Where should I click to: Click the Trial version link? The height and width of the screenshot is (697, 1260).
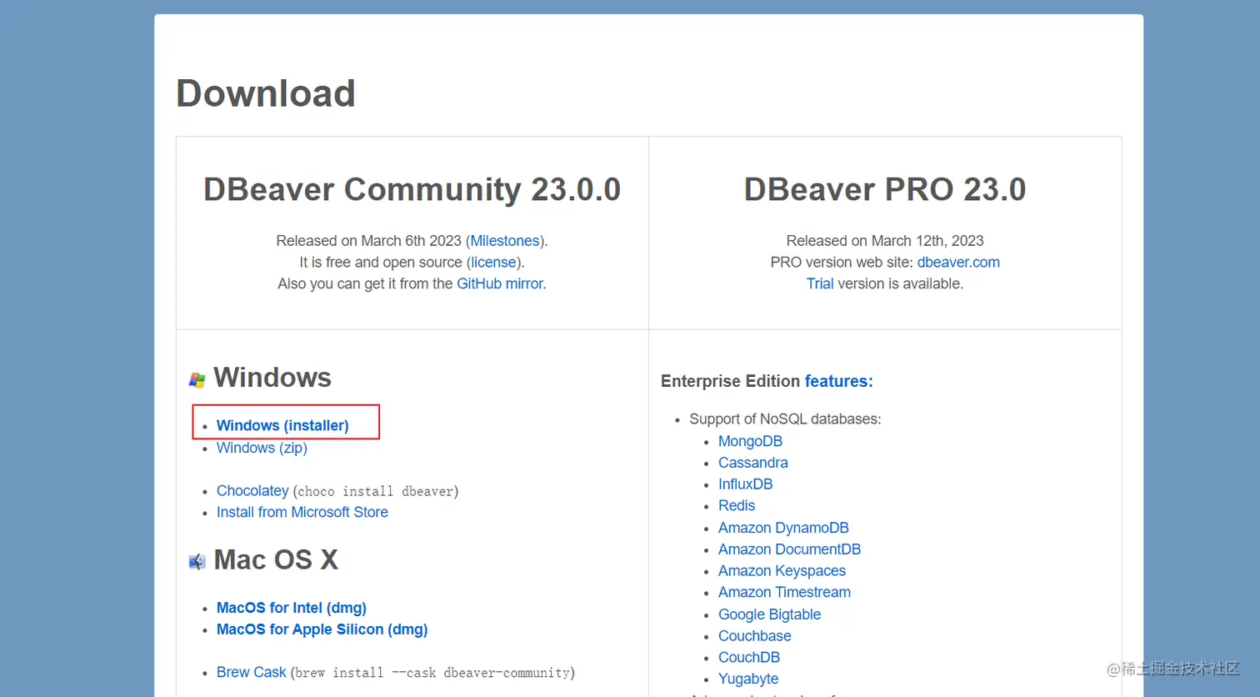pos(820,283)
